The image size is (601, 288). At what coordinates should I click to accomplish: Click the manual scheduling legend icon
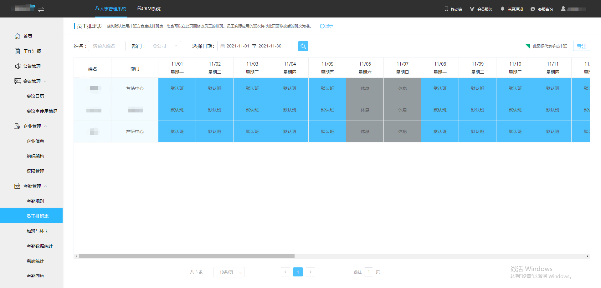pyautogui.click(x=528, y=46)
